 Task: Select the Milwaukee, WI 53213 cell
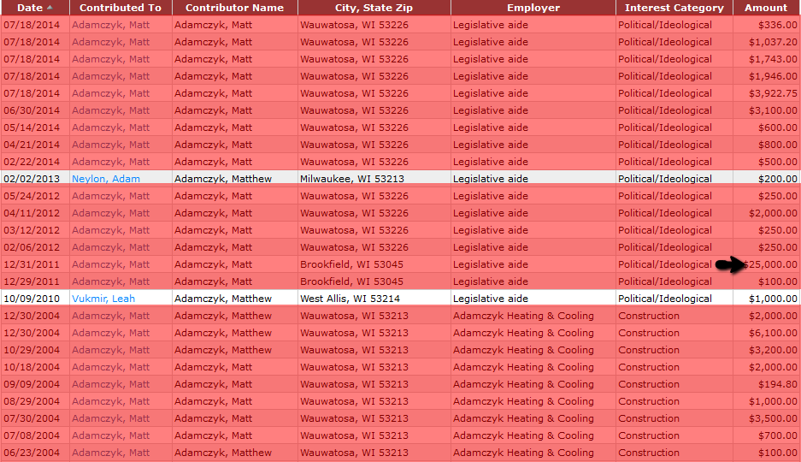[351, 179]
